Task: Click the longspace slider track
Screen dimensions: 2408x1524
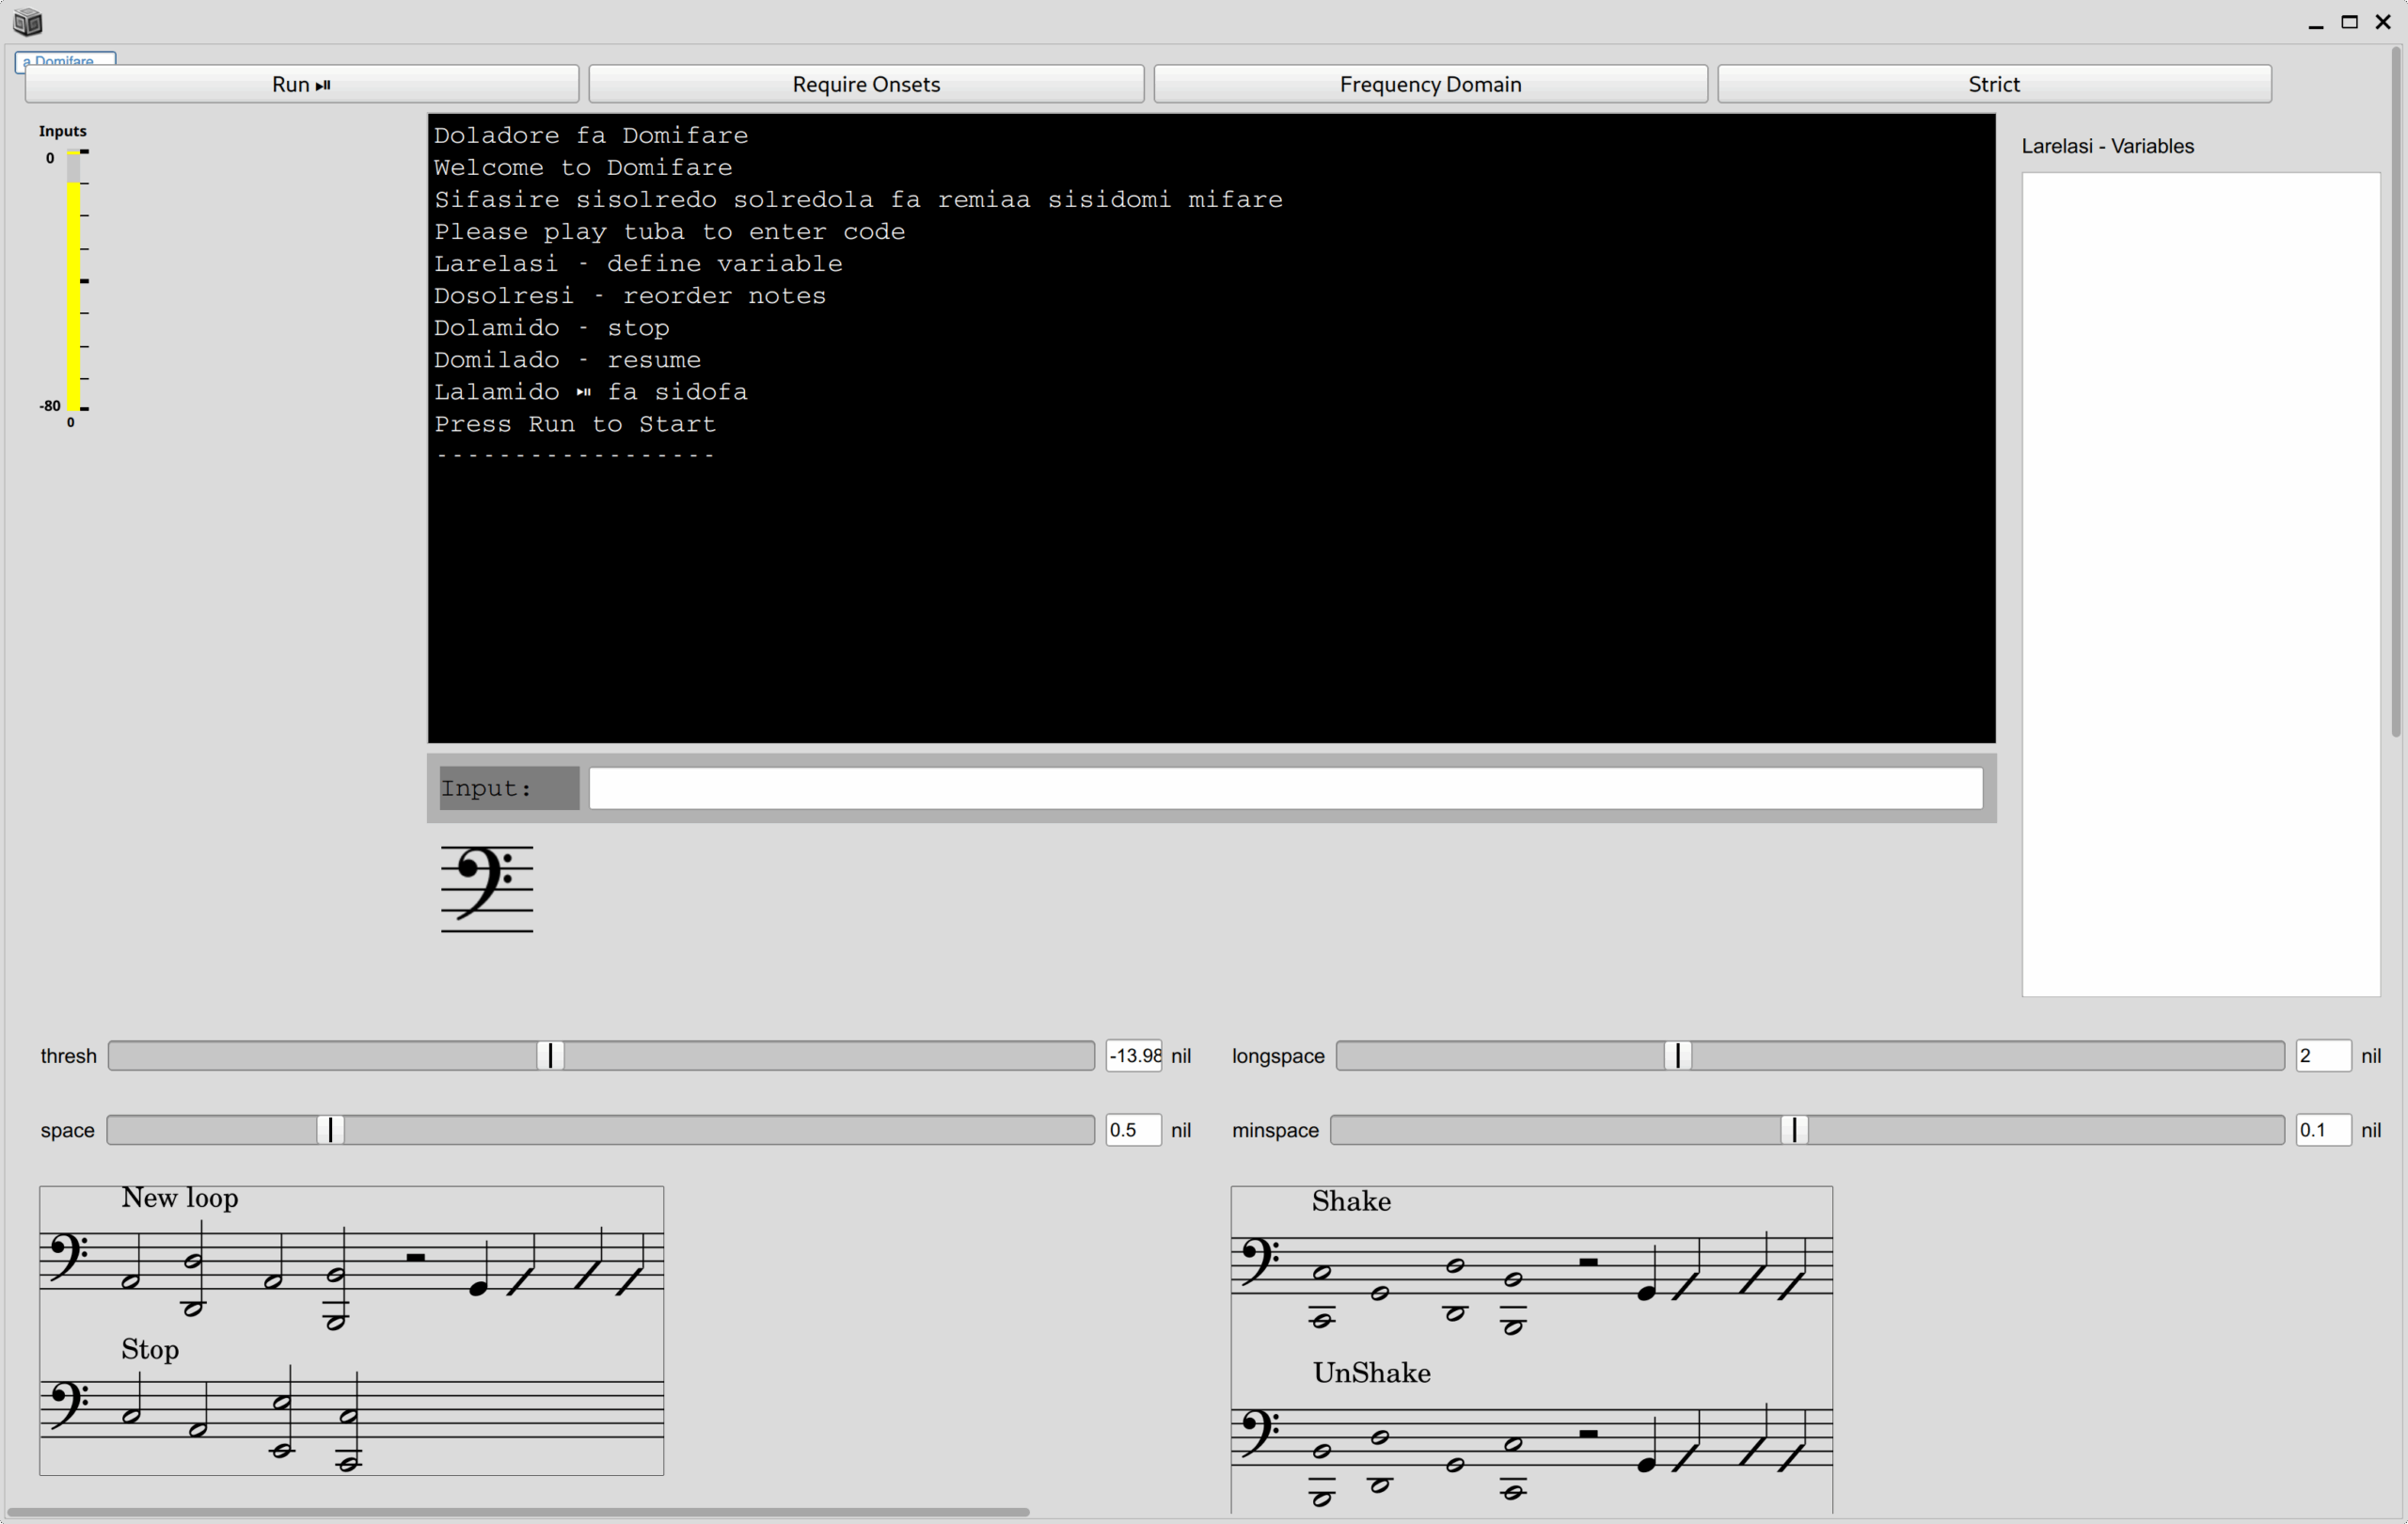Action: pyautogui.click(x=1810, y=1055)
